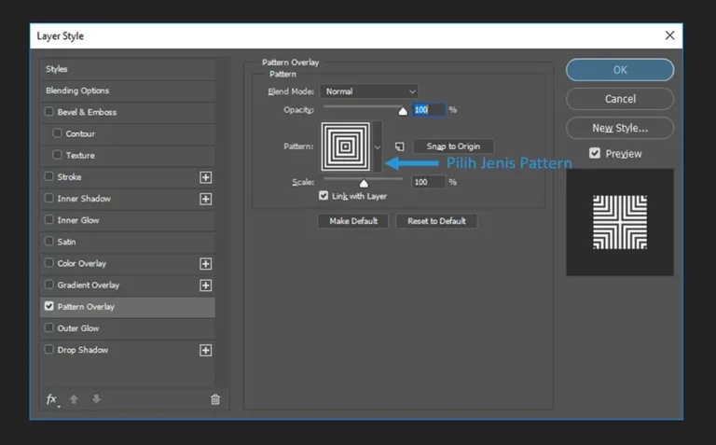Viewport: 716px width, 445px height.
Task: Click the Cancel button
Action: tap(620, 99)
